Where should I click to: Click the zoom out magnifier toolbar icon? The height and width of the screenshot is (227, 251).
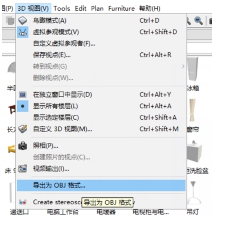pos(199,20)
